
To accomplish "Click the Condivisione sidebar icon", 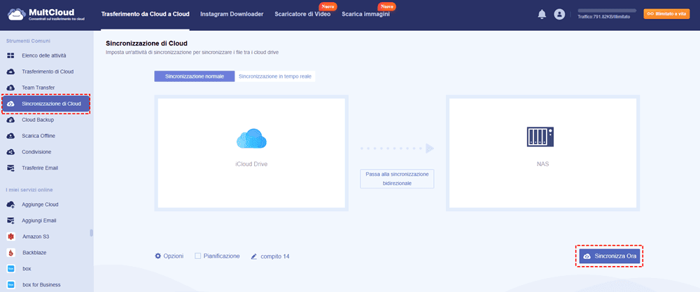I will pos(10,152).
